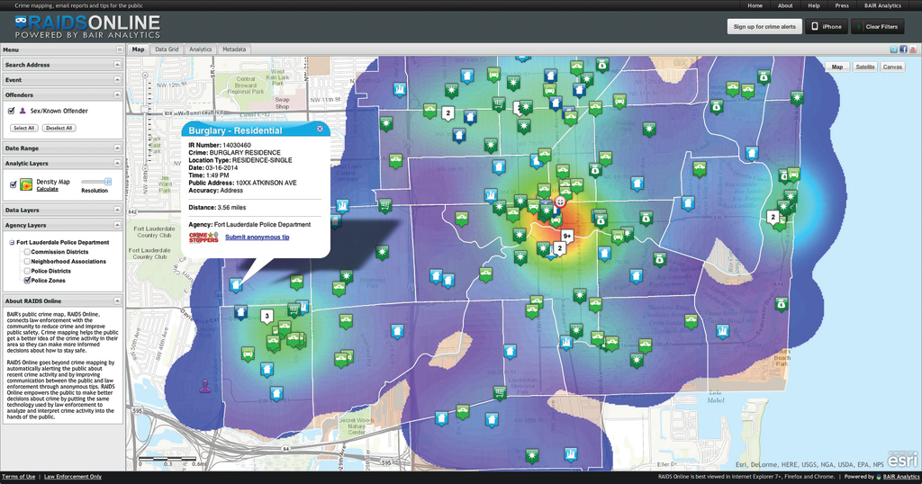Click the Density Map heatmap icon

pos(26,184)
